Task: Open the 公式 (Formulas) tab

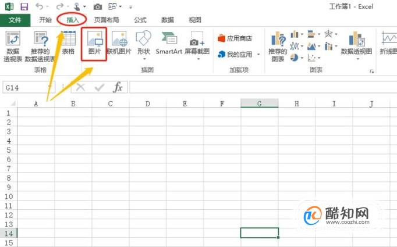Action: (140, 20)
